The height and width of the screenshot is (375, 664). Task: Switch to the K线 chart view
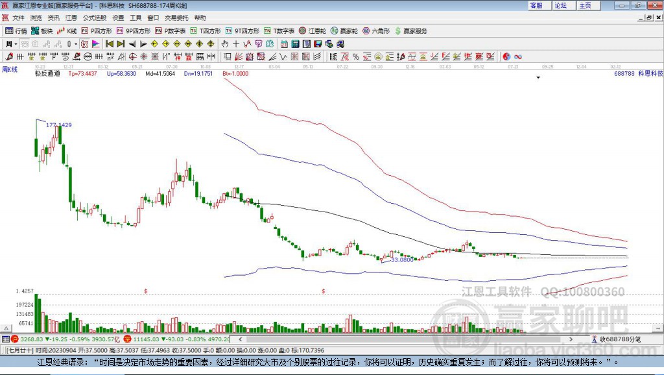coord(67,31)
